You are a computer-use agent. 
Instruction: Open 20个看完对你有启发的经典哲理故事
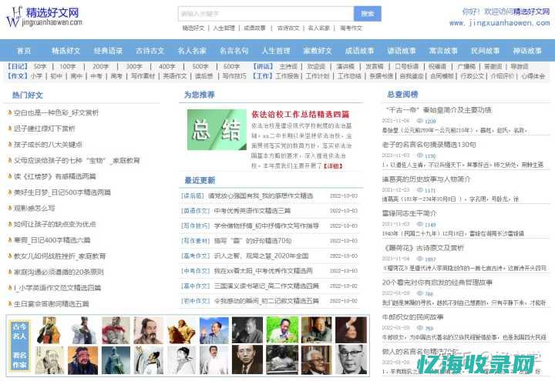coord(437,282)
